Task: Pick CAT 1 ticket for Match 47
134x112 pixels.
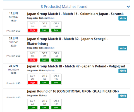Action: point(33,79)
